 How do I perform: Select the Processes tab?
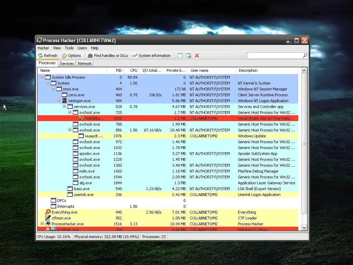[47, 63]
